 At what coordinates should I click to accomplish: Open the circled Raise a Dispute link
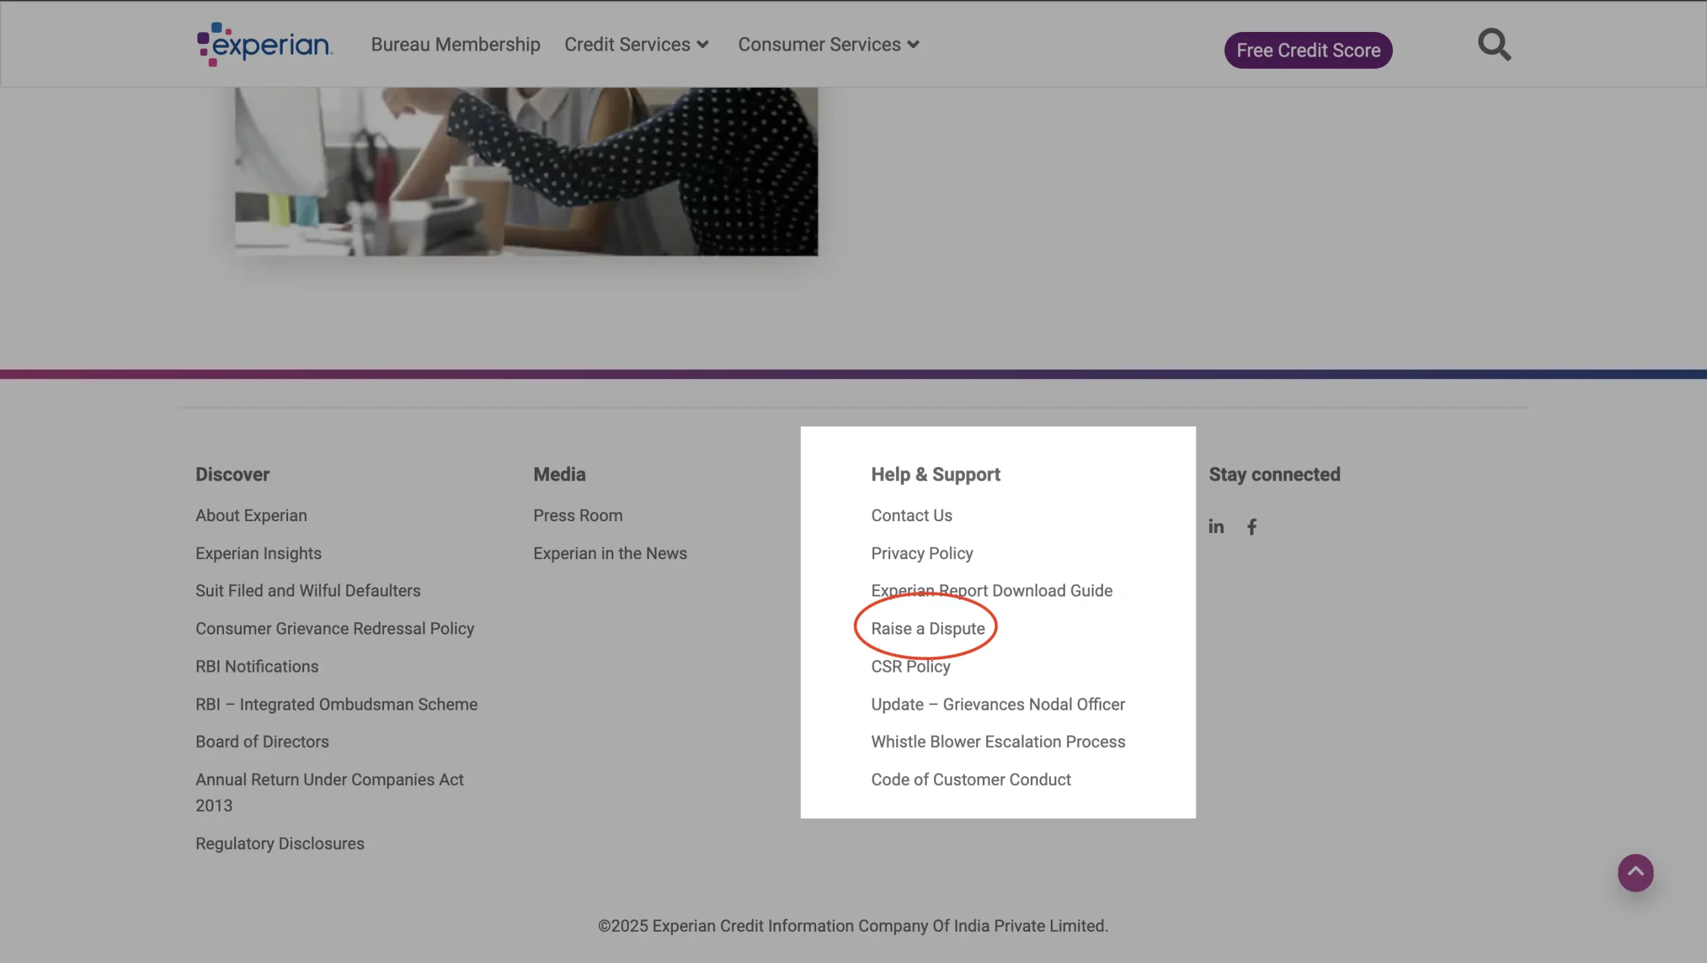(x=927, y=628)
